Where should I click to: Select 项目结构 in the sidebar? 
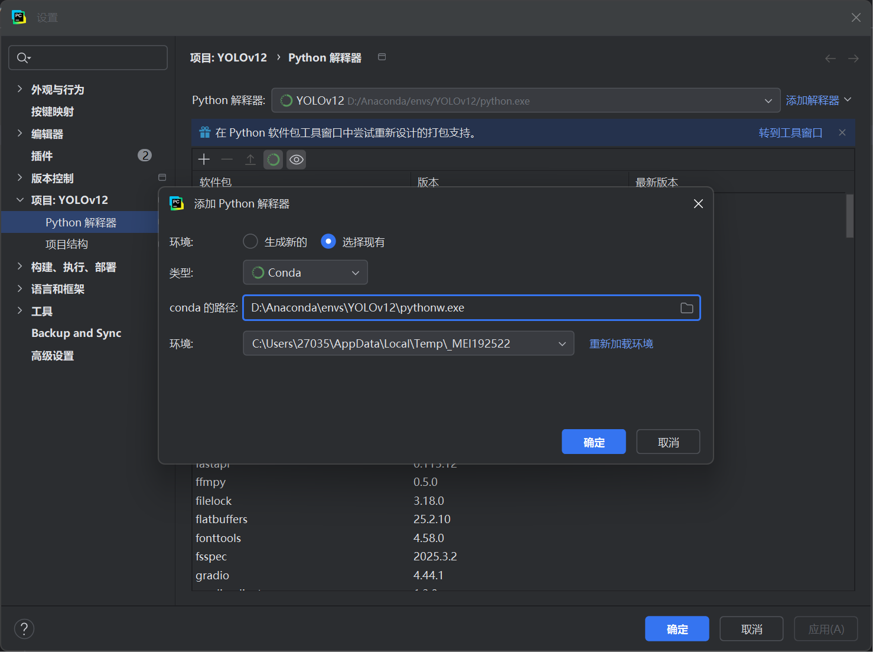[x=67, y=244]
